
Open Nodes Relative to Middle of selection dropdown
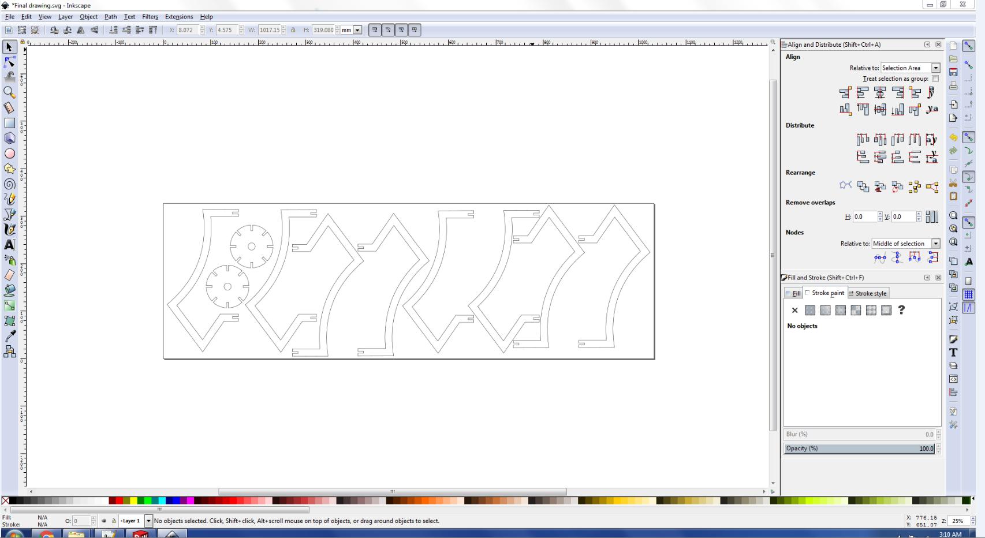[905, 244]
